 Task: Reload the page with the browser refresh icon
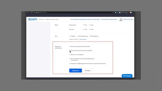32,12
